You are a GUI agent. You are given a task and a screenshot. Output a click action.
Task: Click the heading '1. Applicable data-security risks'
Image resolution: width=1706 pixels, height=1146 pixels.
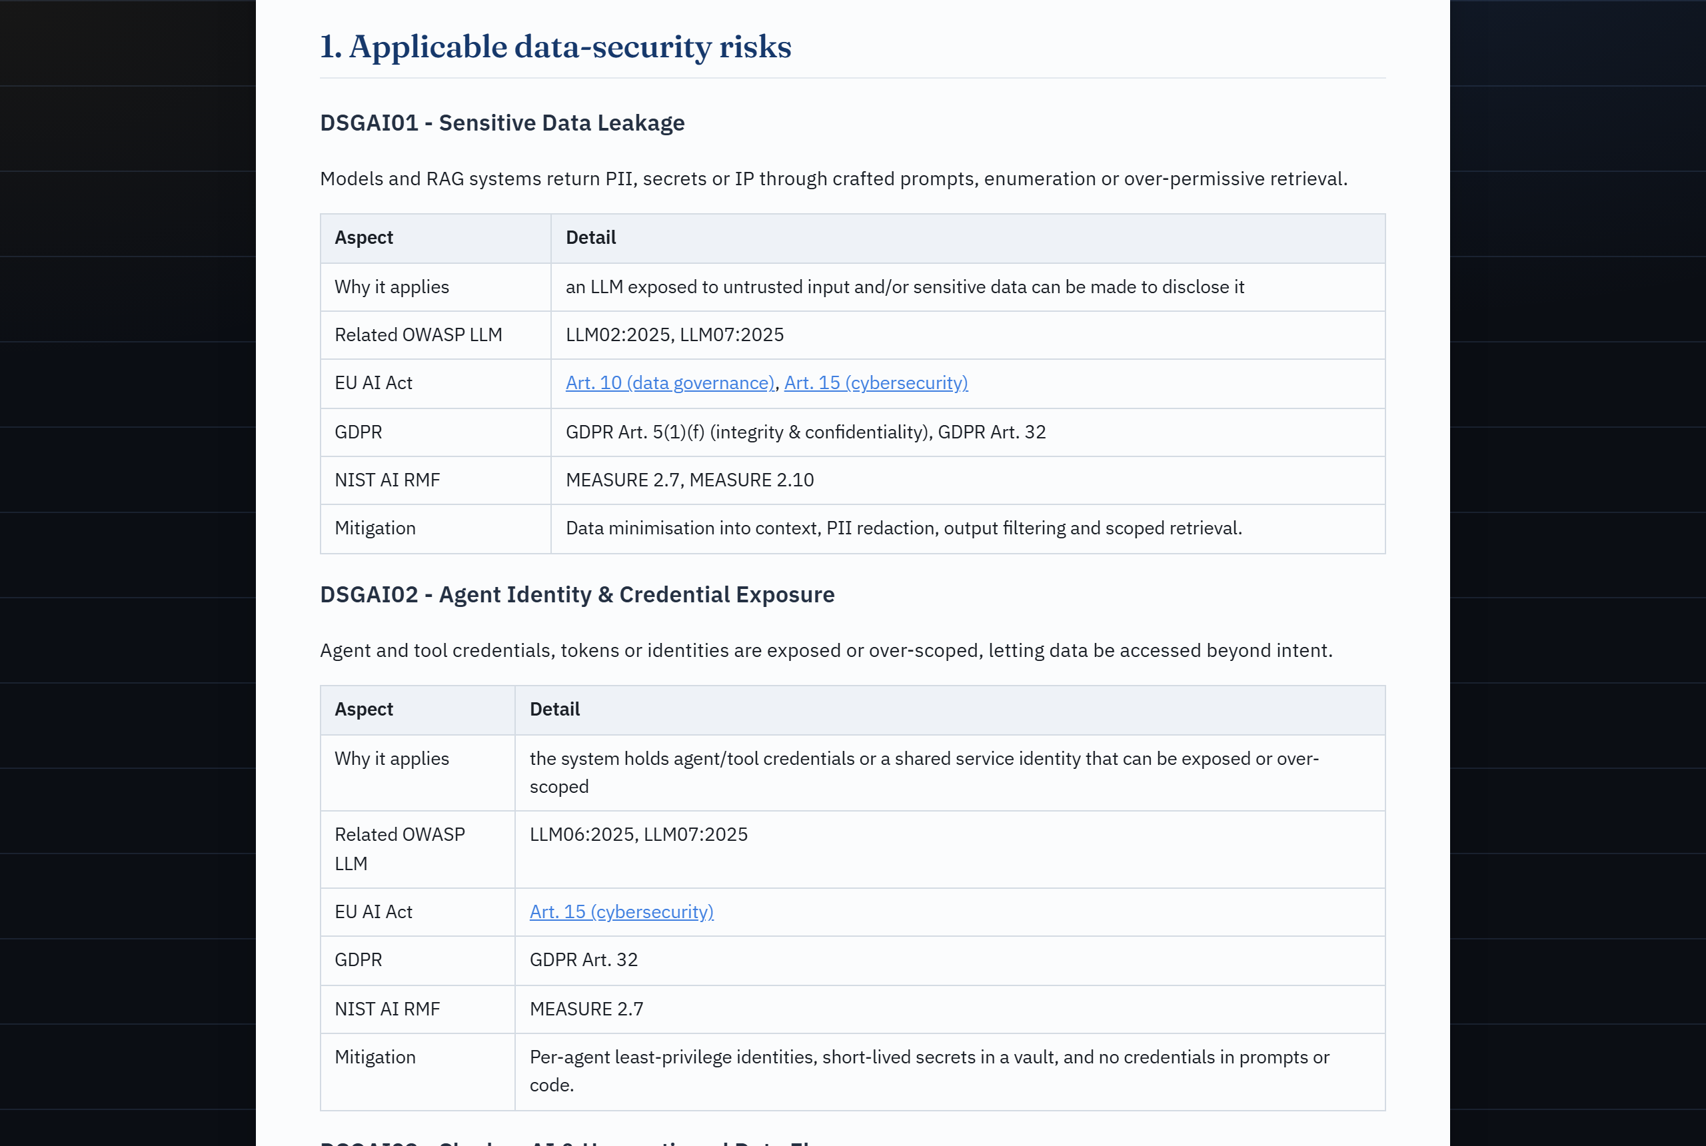pos(556,47)
